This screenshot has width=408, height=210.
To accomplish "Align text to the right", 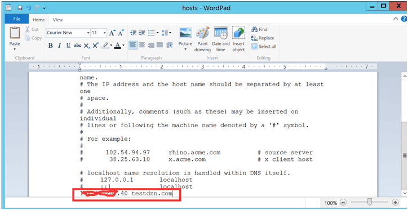I will (x=151, y=45).
